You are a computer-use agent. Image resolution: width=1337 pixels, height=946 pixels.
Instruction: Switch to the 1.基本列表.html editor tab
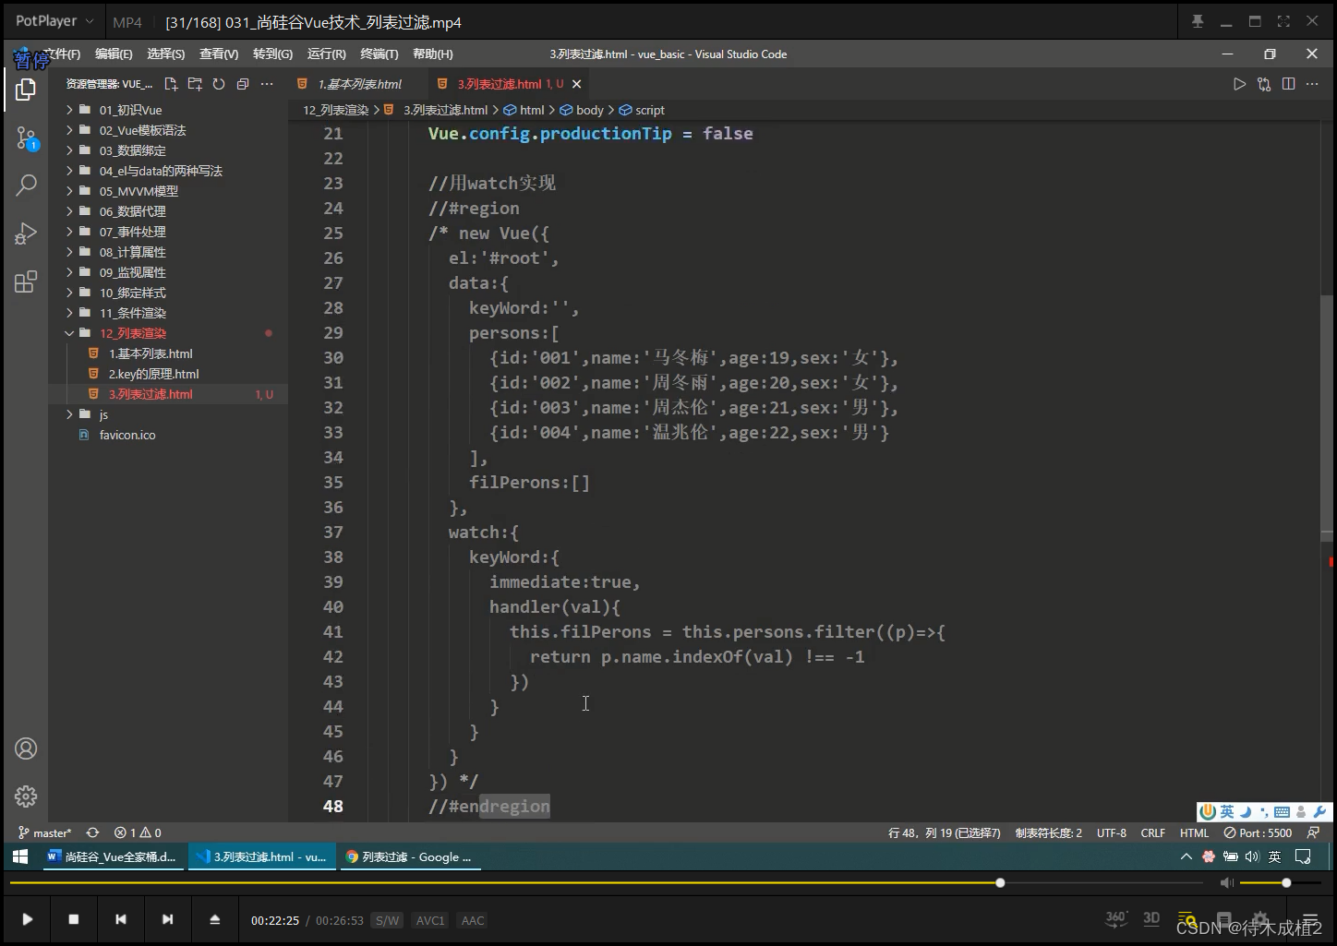tap(359, 84)
